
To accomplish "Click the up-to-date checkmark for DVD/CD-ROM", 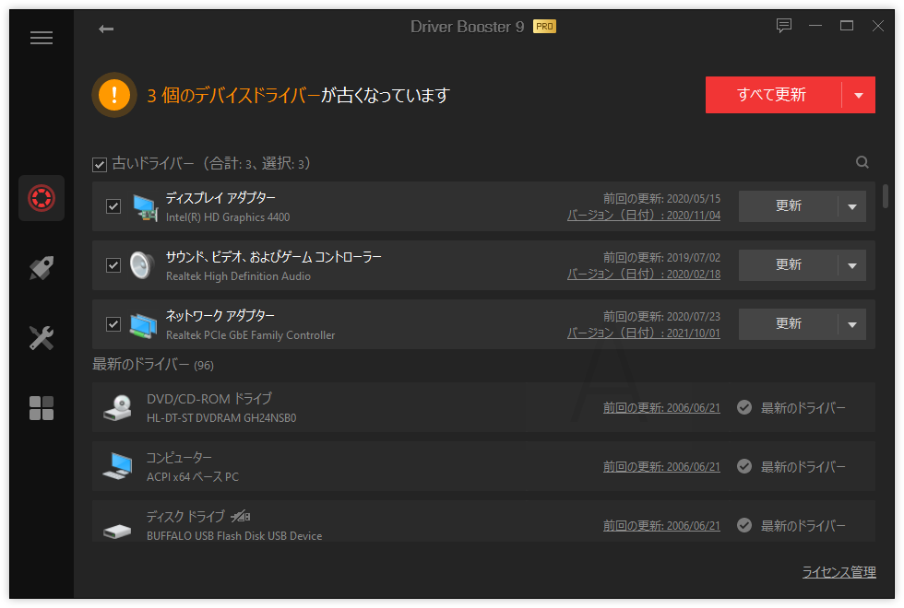I will (744, 407).
